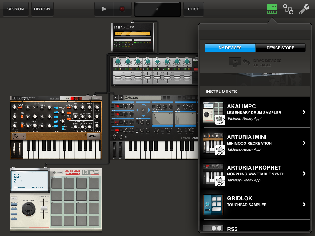Toggle iMini filter modulation orange switch
This screenshot has width=315, height=236.
[x=69, y=108]
